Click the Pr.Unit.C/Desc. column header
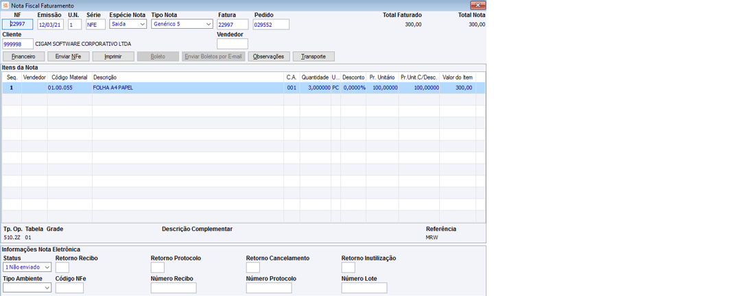This screenshot has height=296, width=741. 419,77
